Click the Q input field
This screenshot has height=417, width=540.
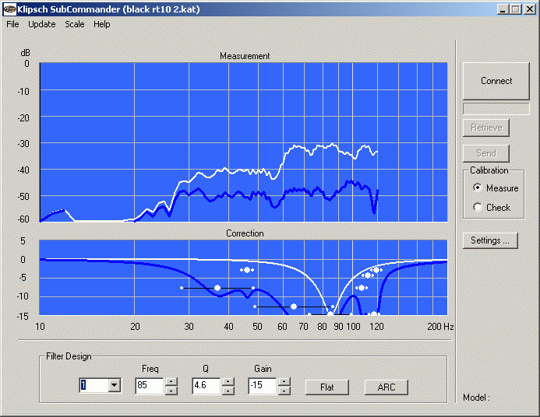click(x=206, y=386)
